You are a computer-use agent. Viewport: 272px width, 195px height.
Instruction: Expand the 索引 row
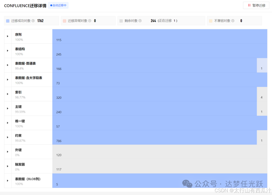click(8, 94)
